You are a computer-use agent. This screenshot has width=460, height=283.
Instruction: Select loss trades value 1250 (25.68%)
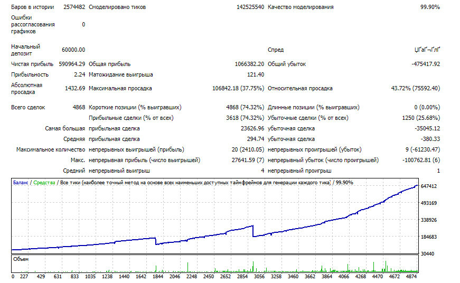click(421, 118)
